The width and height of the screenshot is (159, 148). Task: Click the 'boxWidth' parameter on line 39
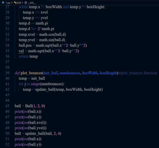pyautogui.click(x=90, y=73)
